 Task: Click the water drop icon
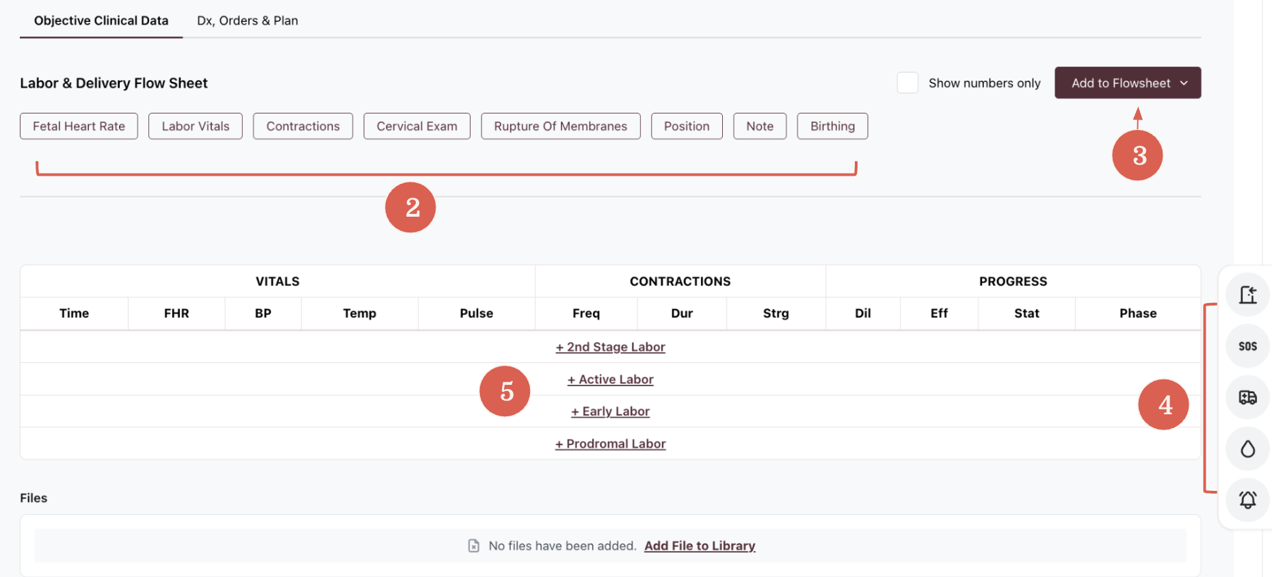[1247, 448]
